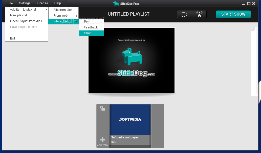Click the SlideDog presentation preview slide
This screenshot has height=153, width=261.
(132, 60)
